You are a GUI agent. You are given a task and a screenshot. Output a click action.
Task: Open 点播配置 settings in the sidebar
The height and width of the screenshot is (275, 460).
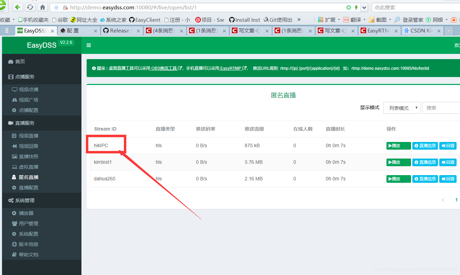(x=41, y=110)
